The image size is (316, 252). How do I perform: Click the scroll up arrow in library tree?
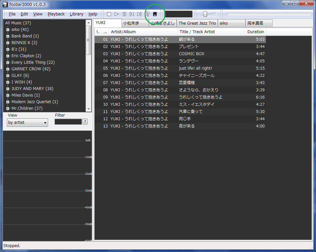(89, 23)
